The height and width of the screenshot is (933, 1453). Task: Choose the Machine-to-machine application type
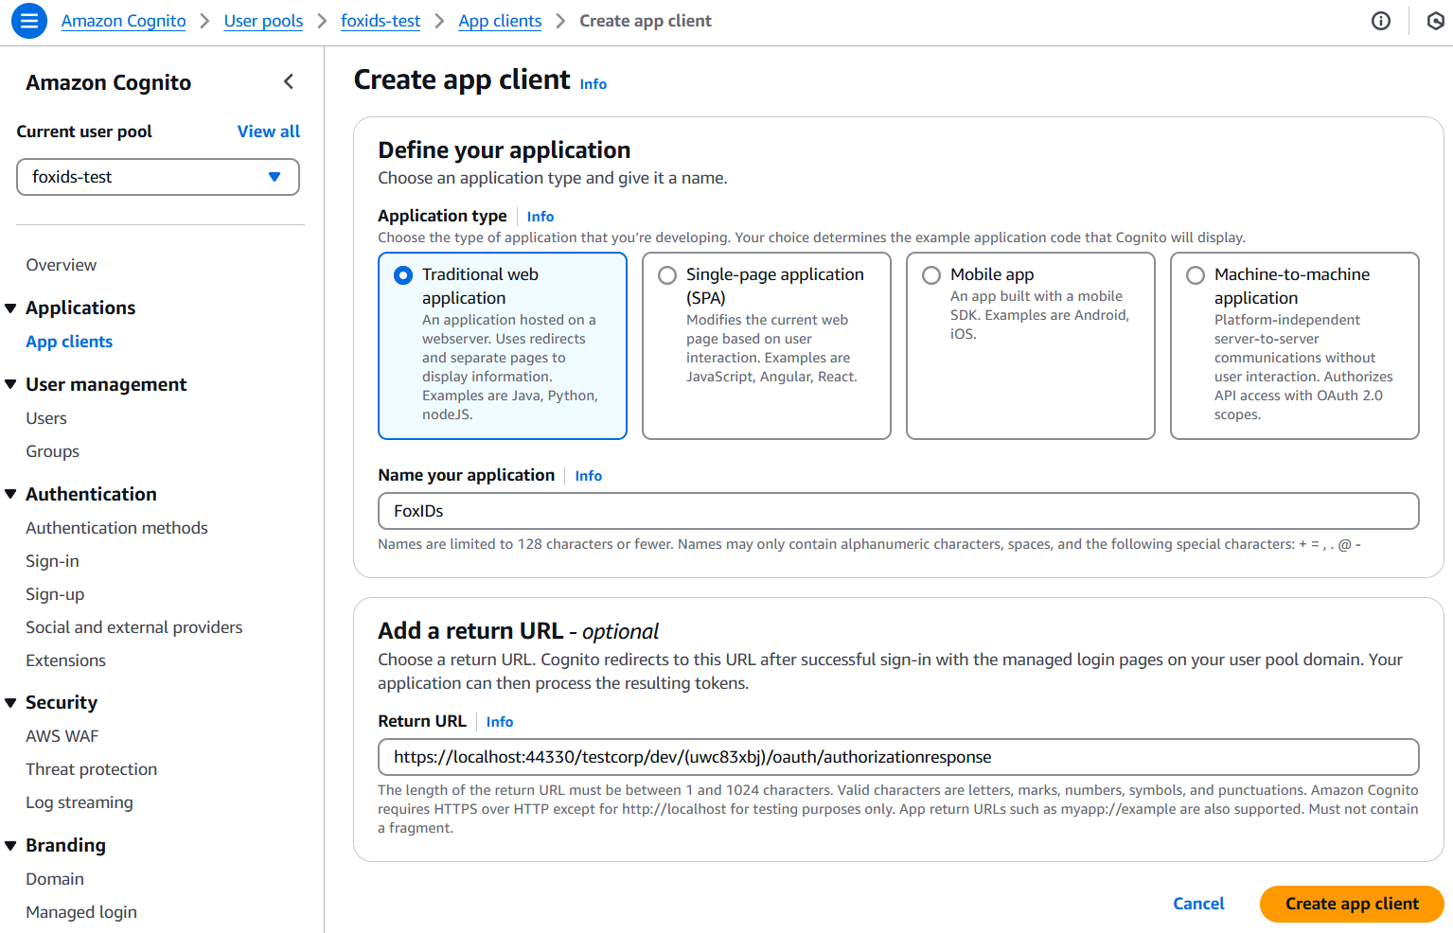pos(1196,274)
